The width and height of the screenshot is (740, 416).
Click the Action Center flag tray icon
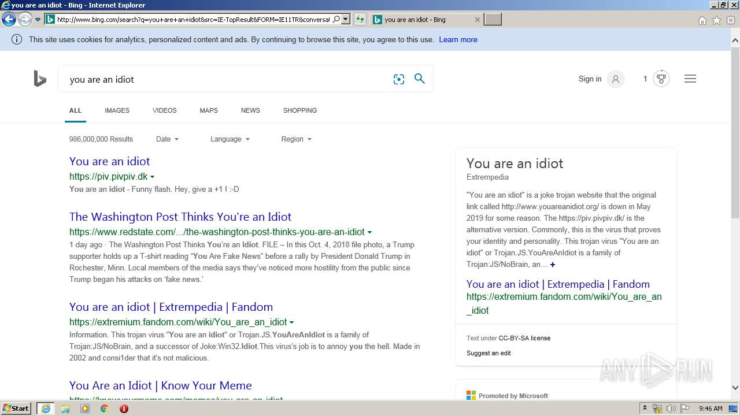pos(685,408)
